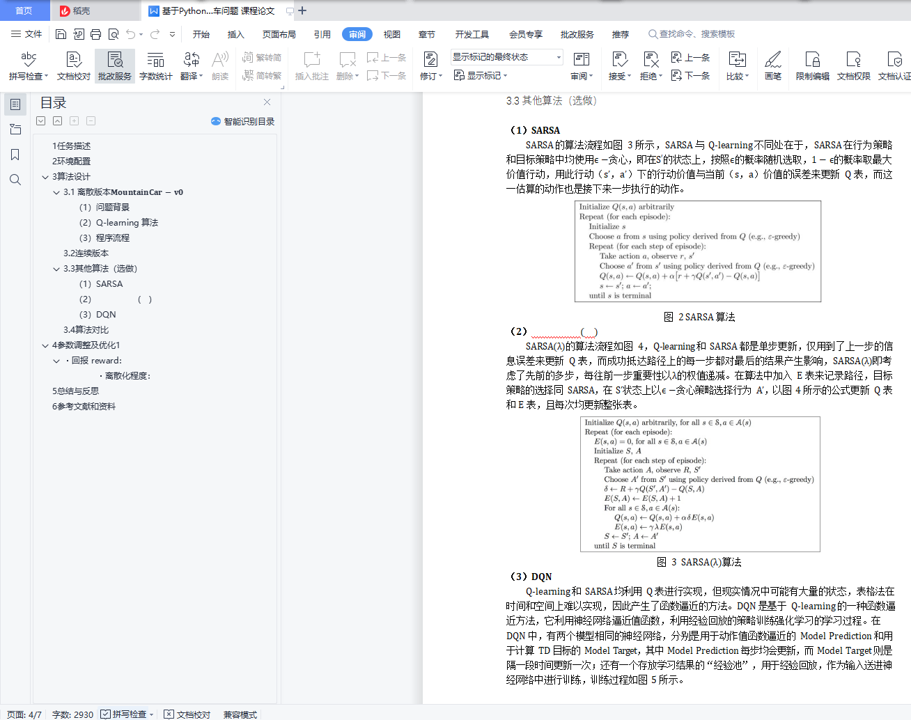Open the 显示标记 dropdown
The image size is (911, 720).
[481, 75]
